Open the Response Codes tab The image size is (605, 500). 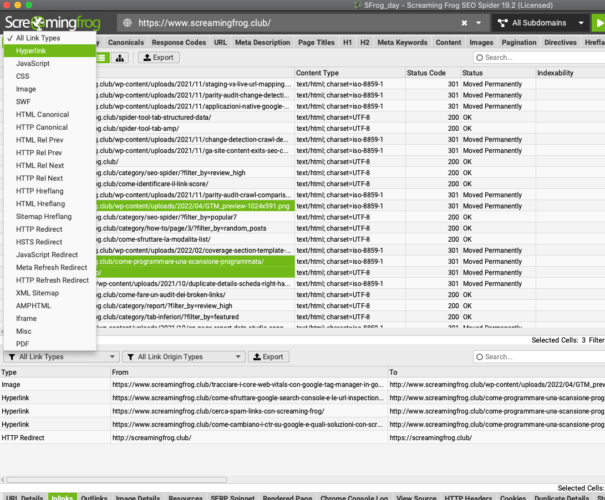(x=179, y=43)
